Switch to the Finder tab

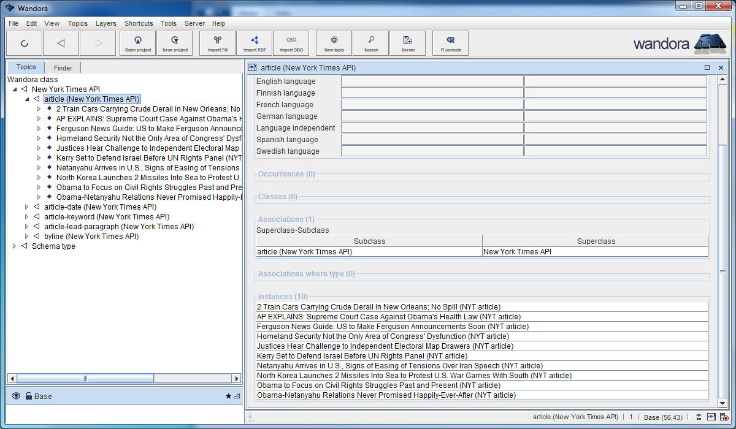coord(63,68)
